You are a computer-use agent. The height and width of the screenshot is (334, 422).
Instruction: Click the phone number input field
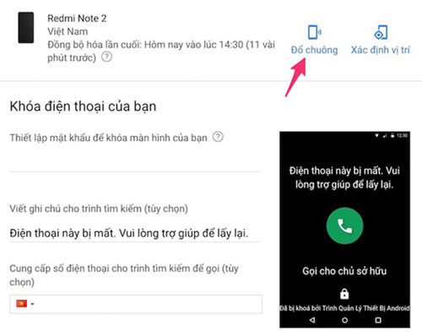pyautogui.click(x=136, y=304)
